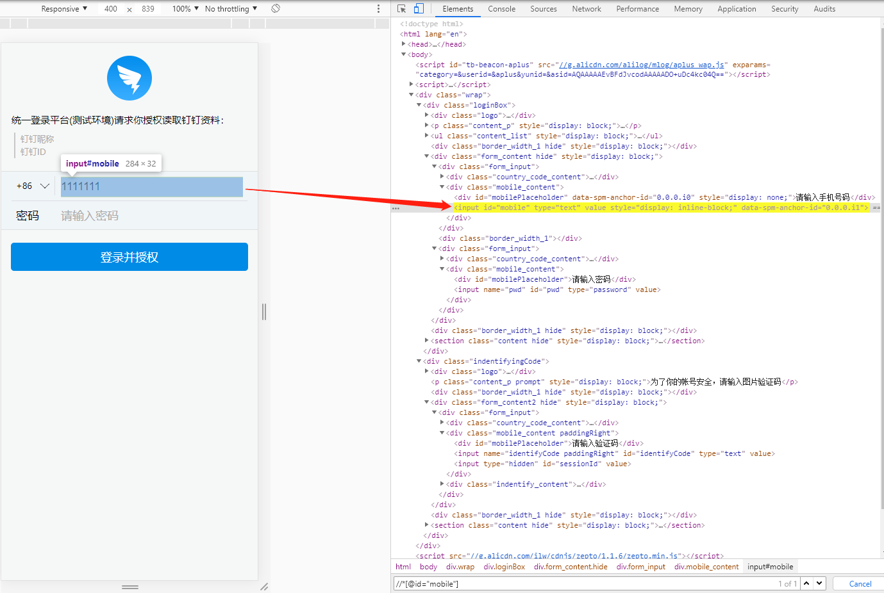Screen dimensions: 884x593
Task: Open the Network tab
Action: tap(587, 9)
